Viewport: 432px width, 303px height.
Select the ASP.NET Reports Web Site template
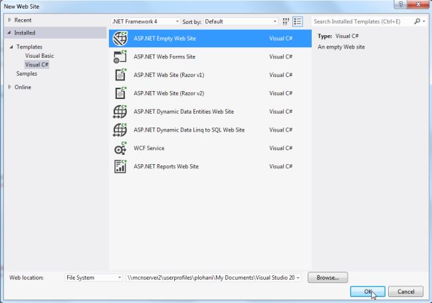point(210,166)
